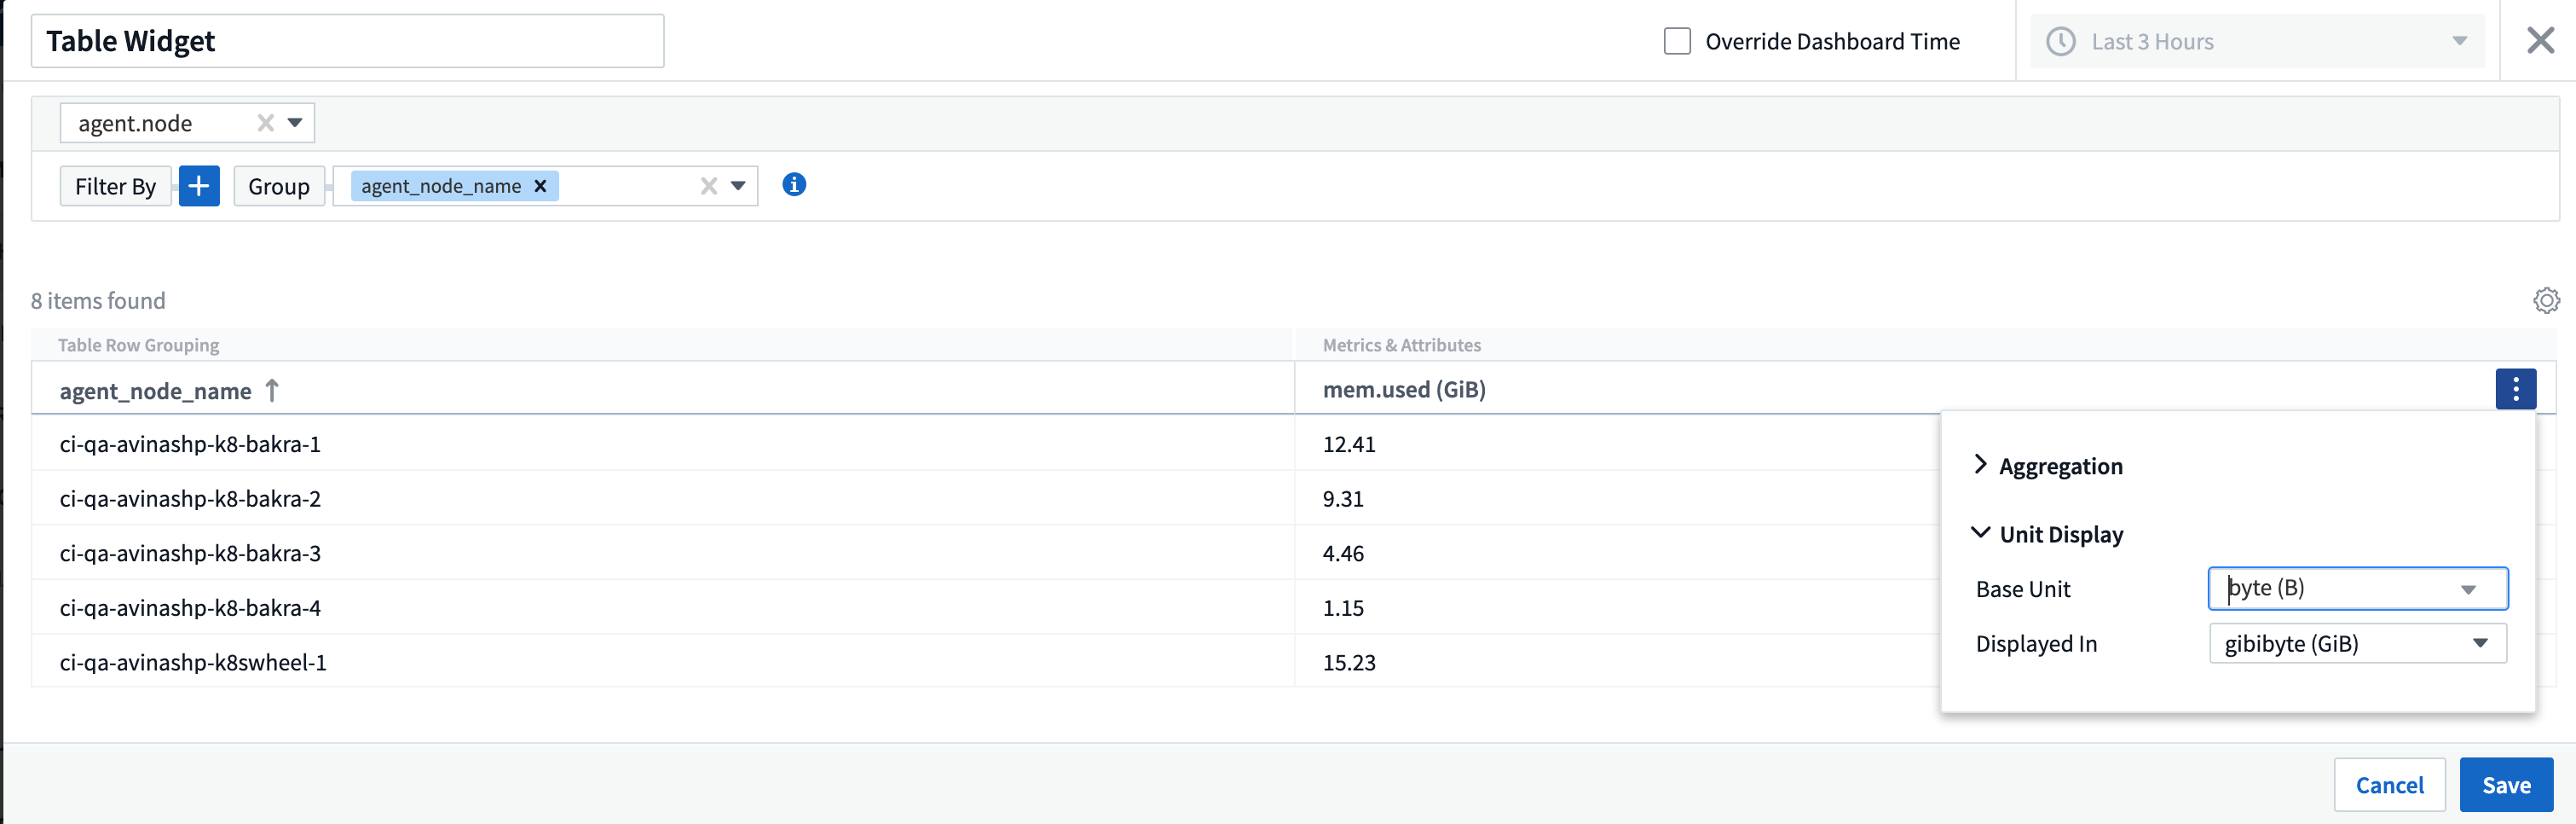
Task: Click the Filter By button
Action: [x=115, y=186]
